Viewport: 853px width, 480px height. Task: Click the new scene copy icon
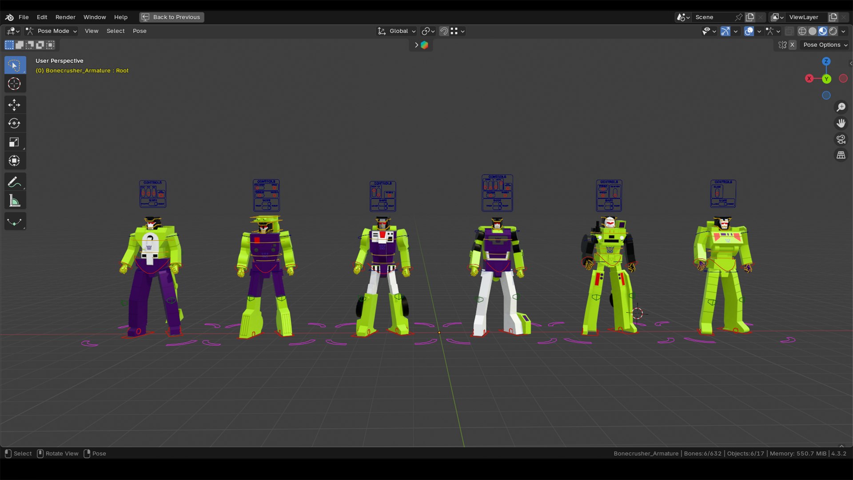click(750, 17)
